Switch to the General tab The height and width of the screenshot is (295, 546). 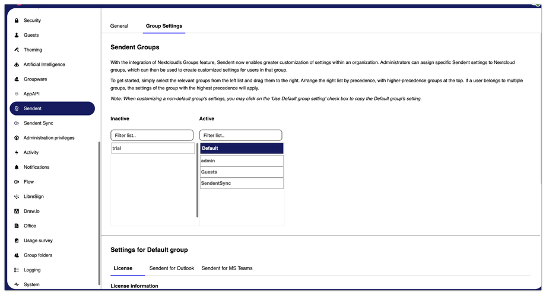click(119, 25)
